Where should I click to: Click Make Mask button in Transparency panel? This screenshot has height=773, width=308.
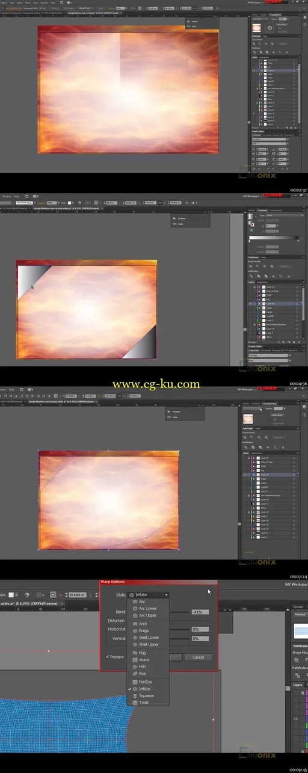coord(276,415)
